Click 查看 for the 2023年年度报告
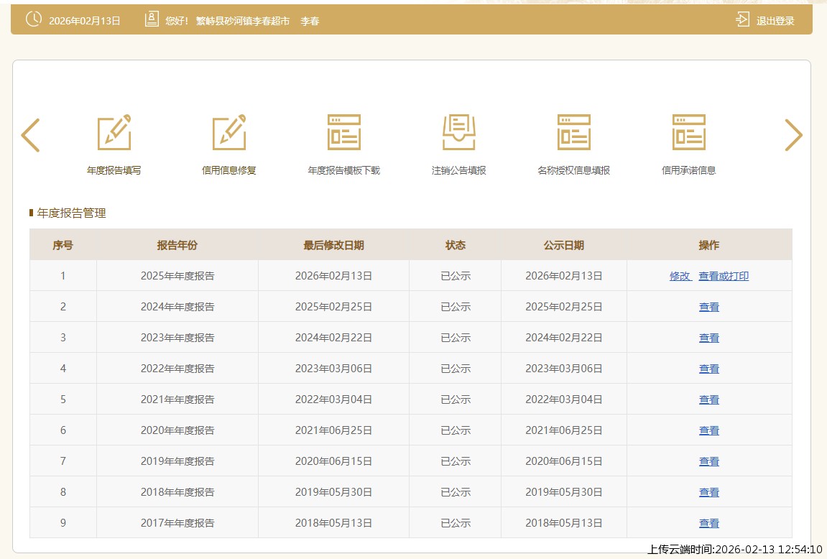Image resolution: width=827 pixels, height=559 pixels. pyautogui.click(x=709, y=338)
